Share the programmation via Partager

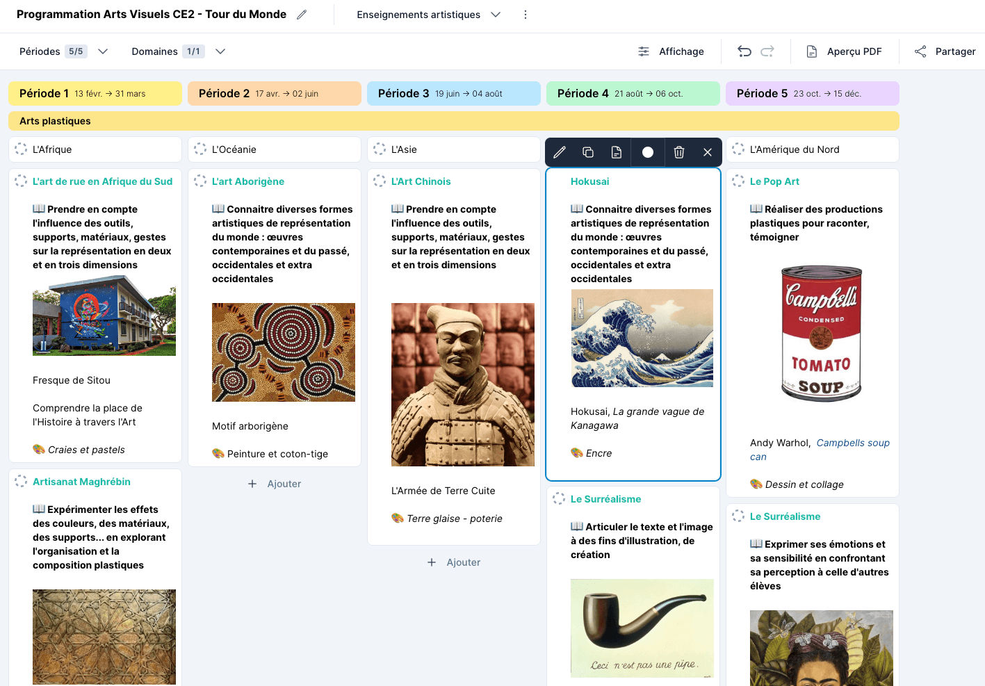point(945,51)
